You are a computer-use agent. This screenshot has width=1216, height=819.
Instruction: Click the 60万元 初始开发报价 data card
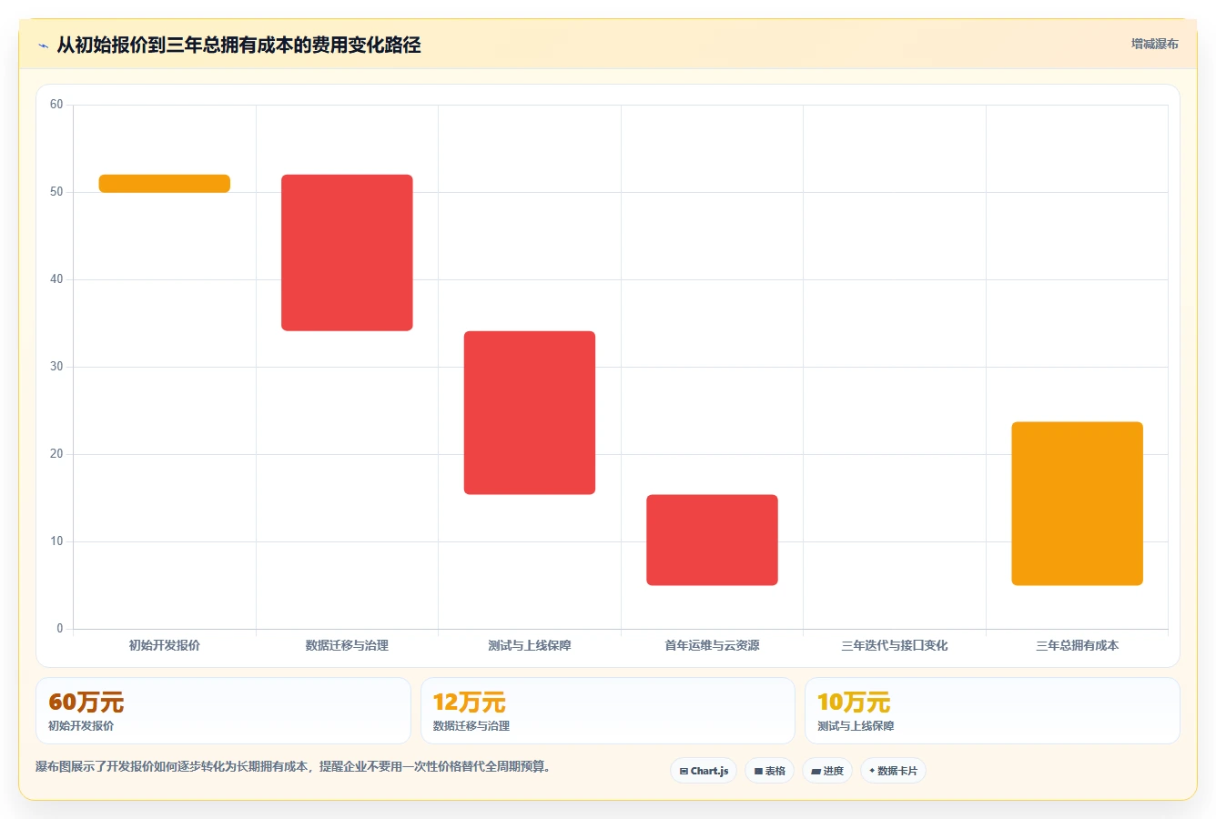tap(223, 711)
